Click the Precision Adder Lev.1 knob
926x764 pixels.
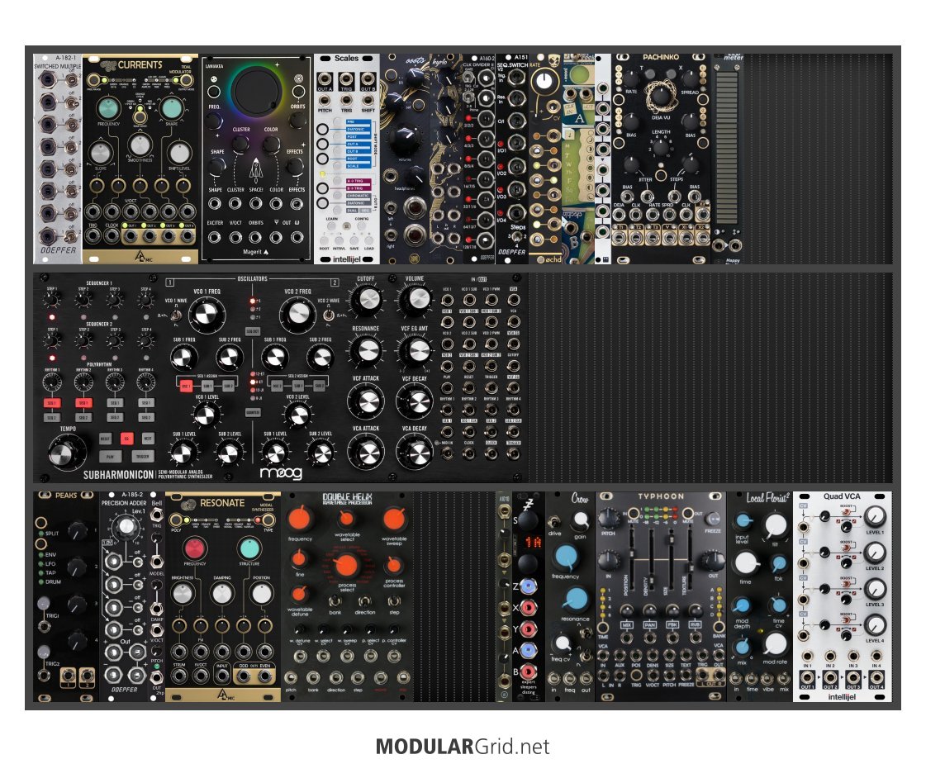125,526
